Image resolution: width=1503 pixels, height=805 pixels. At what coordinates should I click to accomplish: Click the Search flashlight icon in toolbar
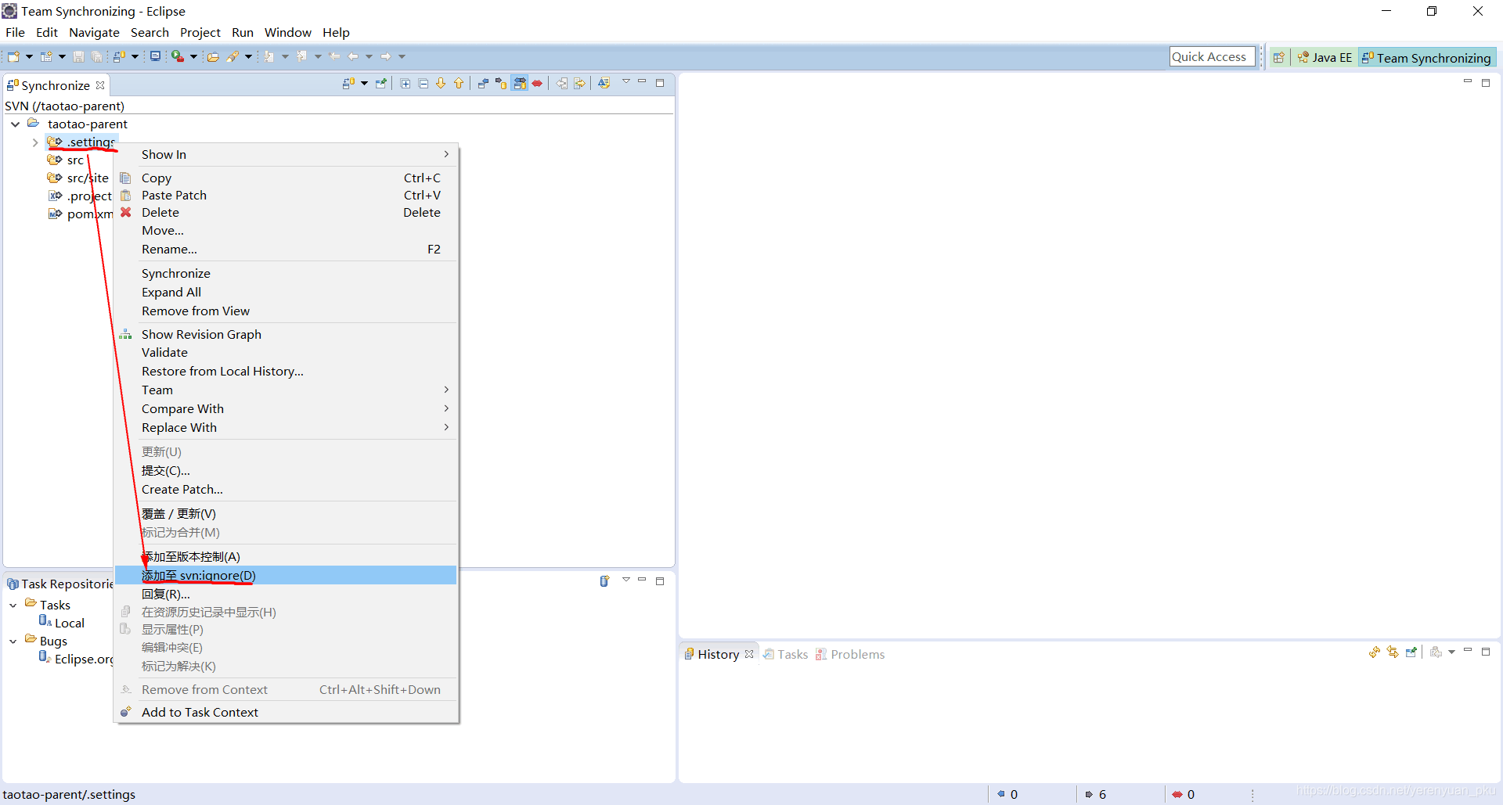pyautogui.click(x=232, y=56)
